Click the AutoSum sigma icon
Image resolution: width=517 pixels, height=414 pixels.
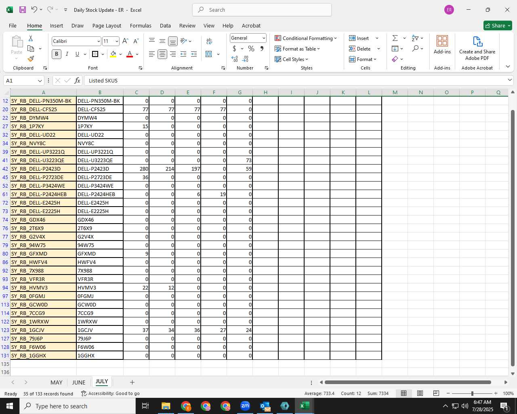pyautogui.click(x=395, y=38)
